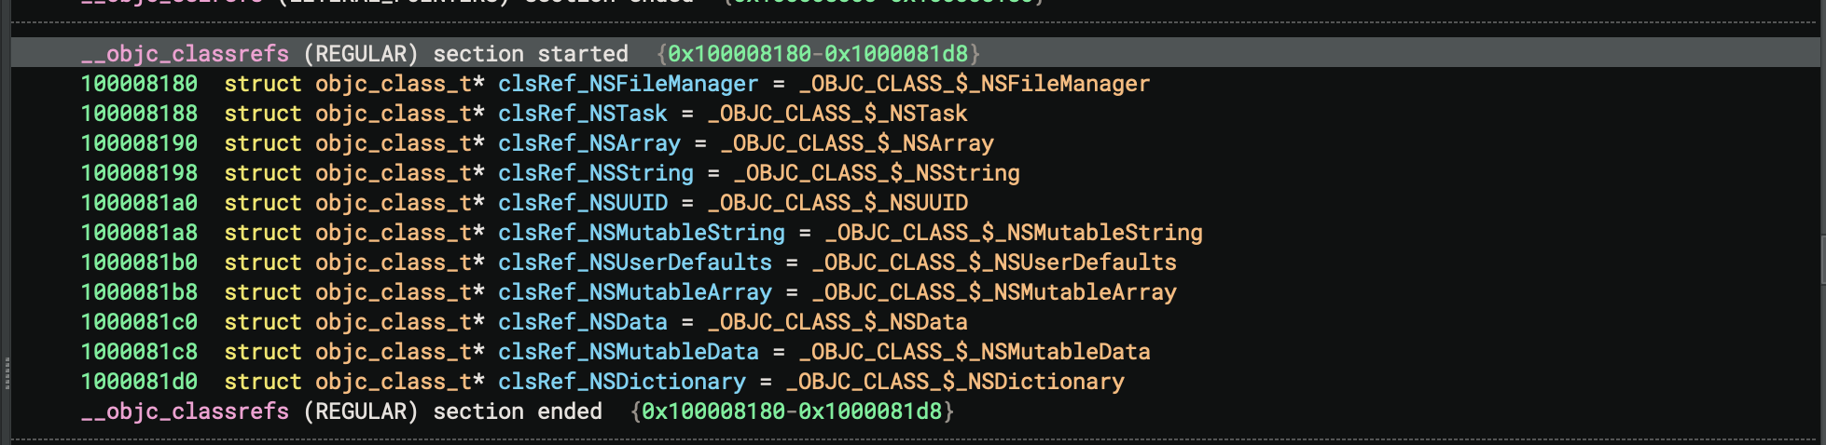1826x445 pixels.
Task: Click address 100008180 in the listing
Action: pyautogui.click(x=139, y=84)
